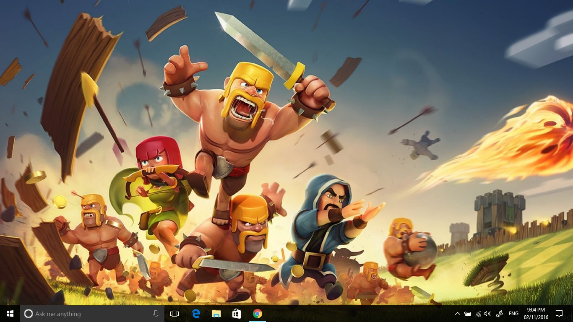The height and width of the screenshot is (322, 573).
Task: Open the Wi-Fi network flyout
Action: [478, 314]
